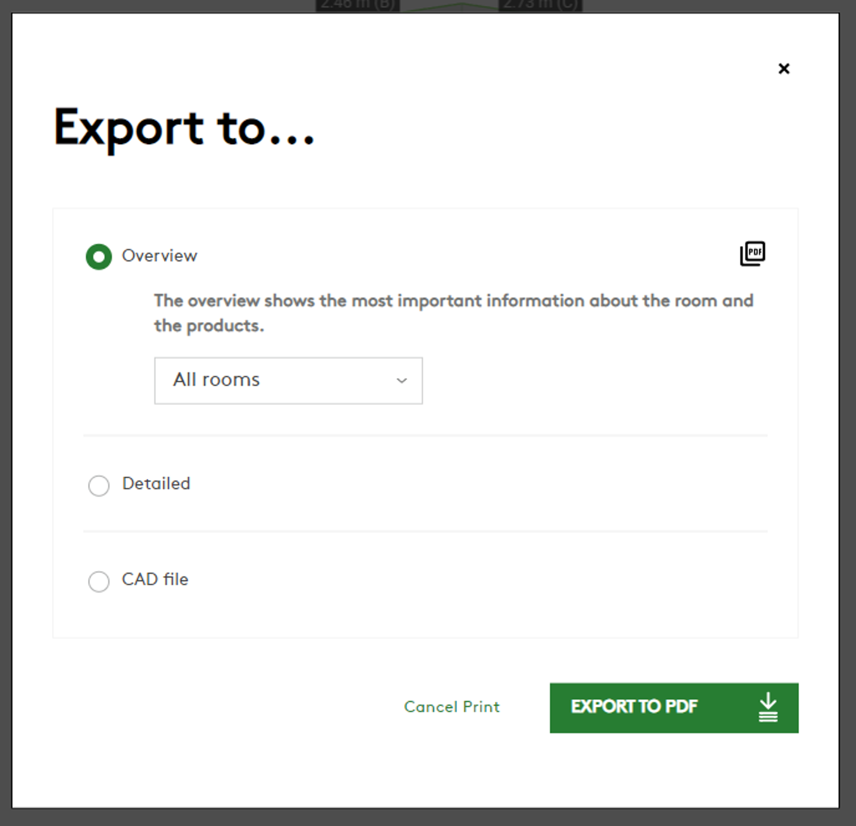The width and height of the screenshot is (856, 826).
Task: Click the Cancel Print link
Action: click(x=451, y=707)
